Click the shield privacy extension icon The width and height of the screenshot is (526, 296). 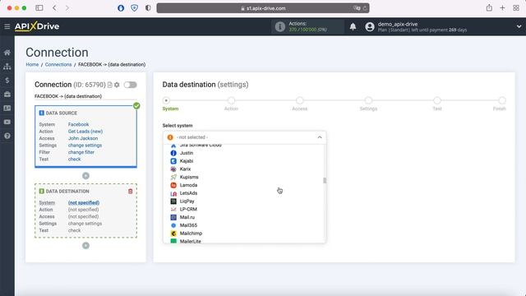[x=134, y=7]
